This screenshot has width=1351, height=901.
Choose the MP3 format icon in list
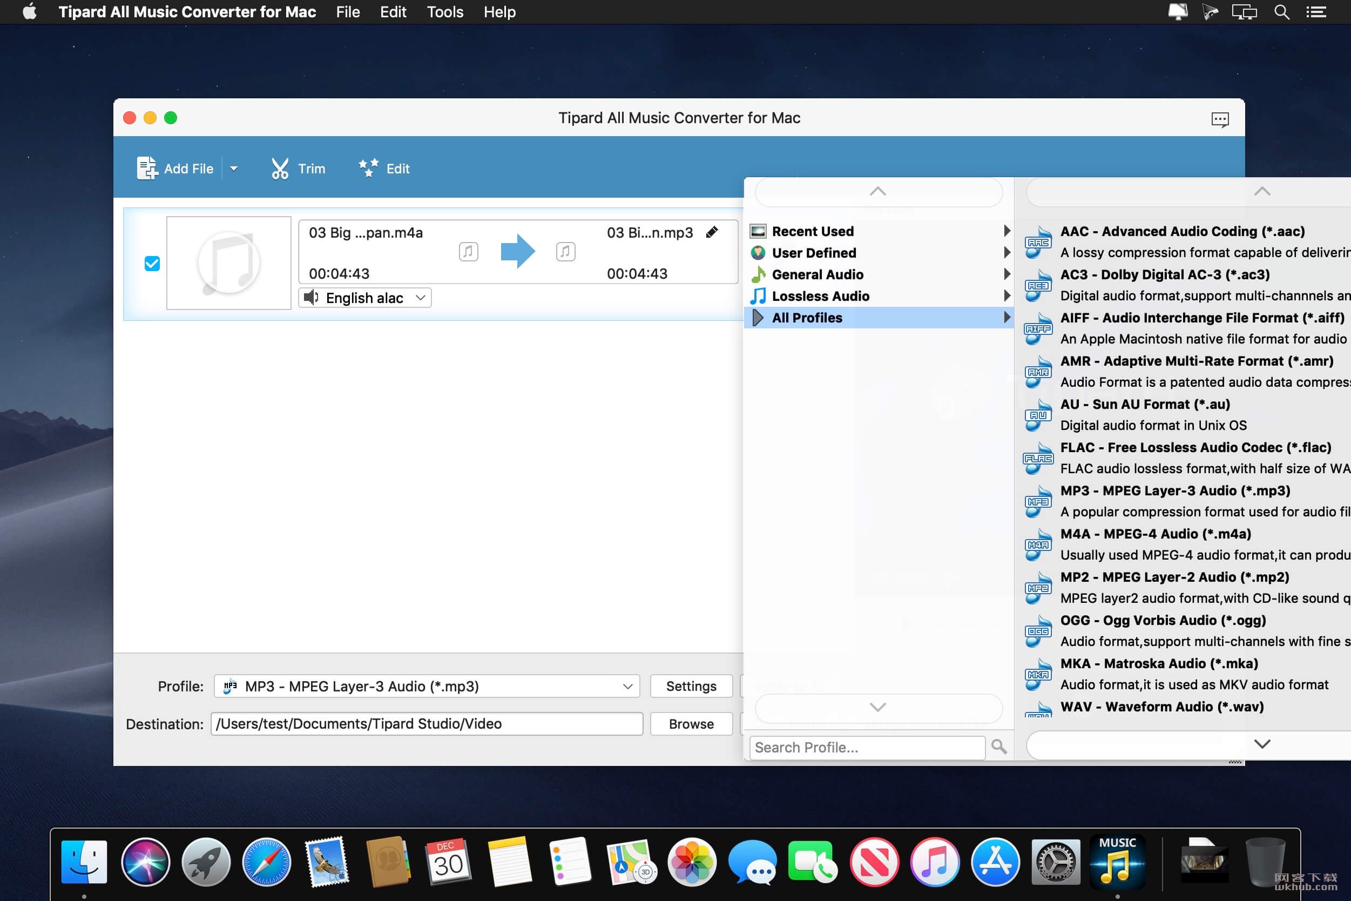[x=1038, y=502]
